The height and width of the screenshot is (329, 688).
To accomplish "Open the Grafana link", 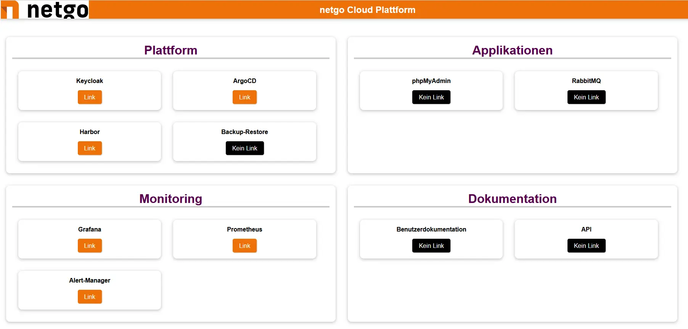I will click(x=90, y=246).
